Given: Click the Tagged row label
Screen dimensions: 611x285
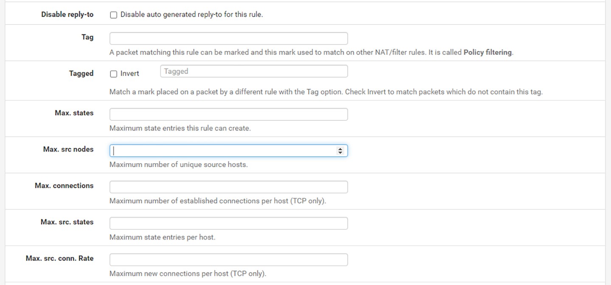Looking at the screenshot, I should pyautogui.click(x=81, y=73).
